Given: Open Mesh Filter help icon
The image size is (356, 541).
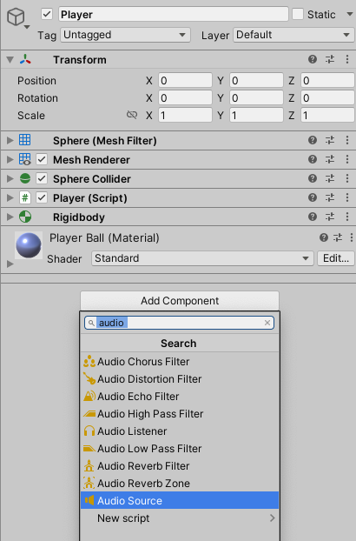Looking at the screenshot, I should (x=313, y=140).
